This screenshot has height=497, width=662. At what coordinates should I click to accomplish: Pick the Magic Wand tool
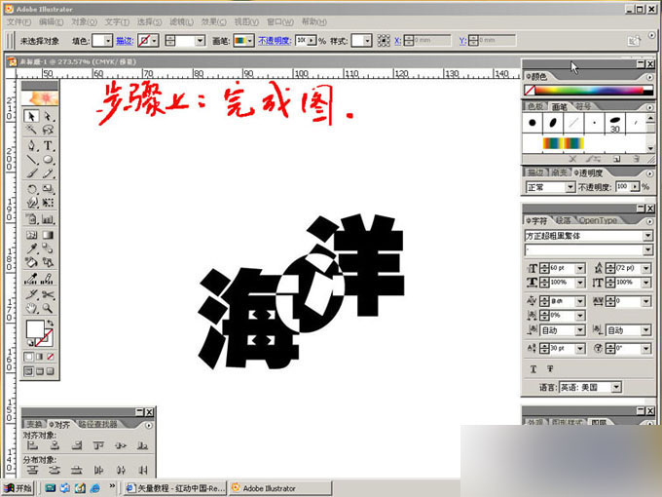point(32,130)
